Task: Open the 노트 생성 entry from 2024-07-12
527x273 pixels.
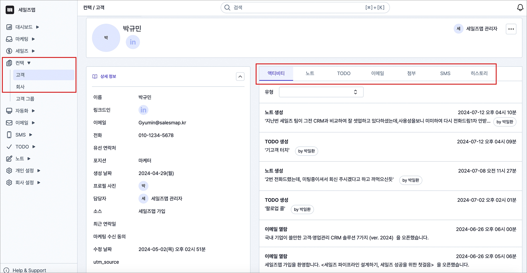Action: 390,118
